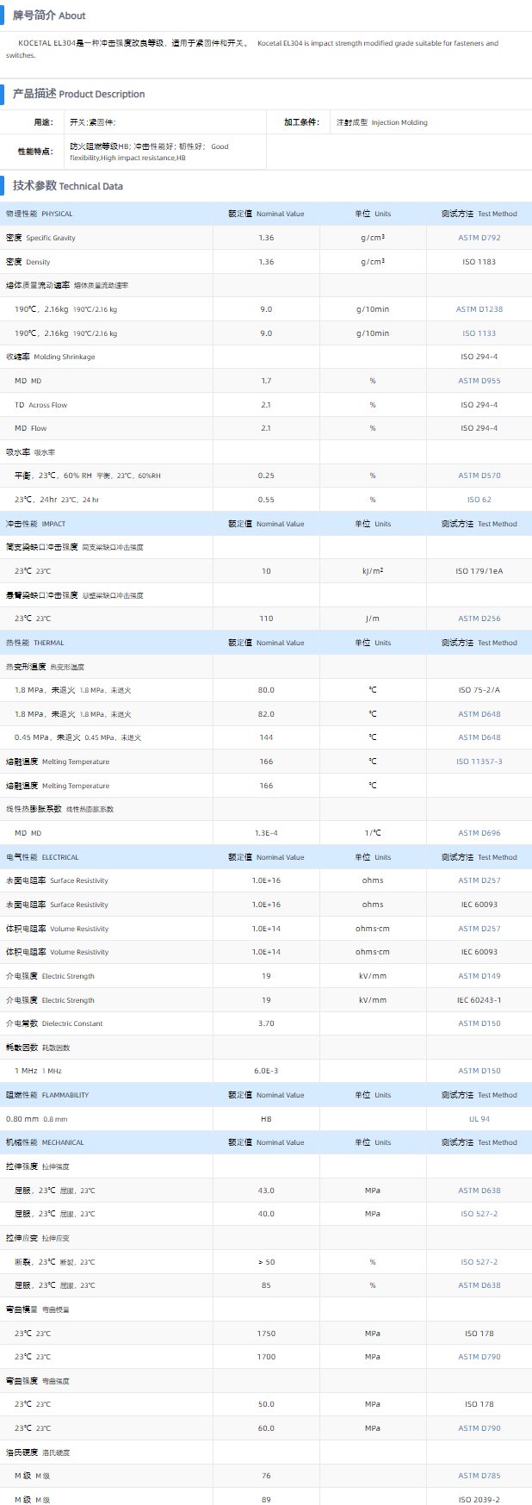Click the ISO 62 test method link

479,500
